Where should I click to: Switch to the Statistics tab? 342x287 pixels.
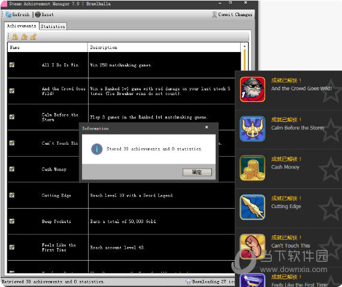pos(53,26)
